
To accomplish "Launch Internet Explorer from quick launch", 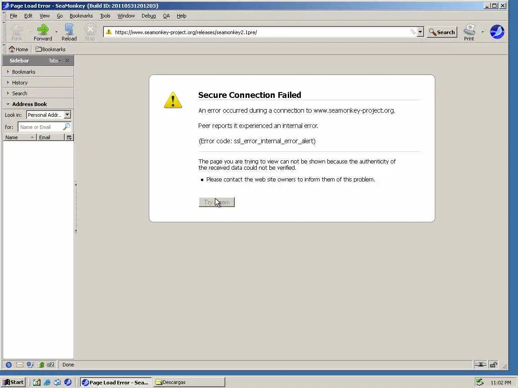I will tap(47, 383).
